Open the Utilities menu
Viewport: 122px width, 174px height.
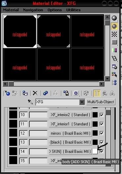[x=74, y=10]
